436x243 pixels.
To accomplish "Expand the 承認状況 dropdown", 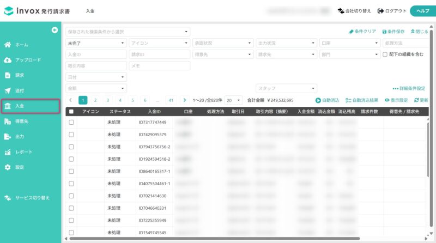I will [223, 43].
